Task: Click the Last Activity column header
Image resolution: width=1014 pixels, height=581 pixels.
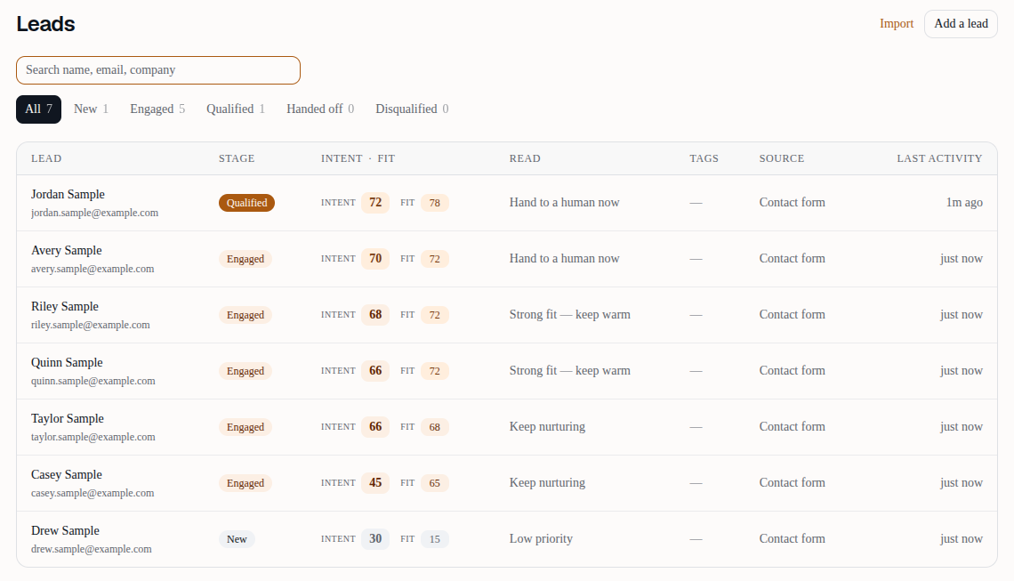Action: coord(939,158)
